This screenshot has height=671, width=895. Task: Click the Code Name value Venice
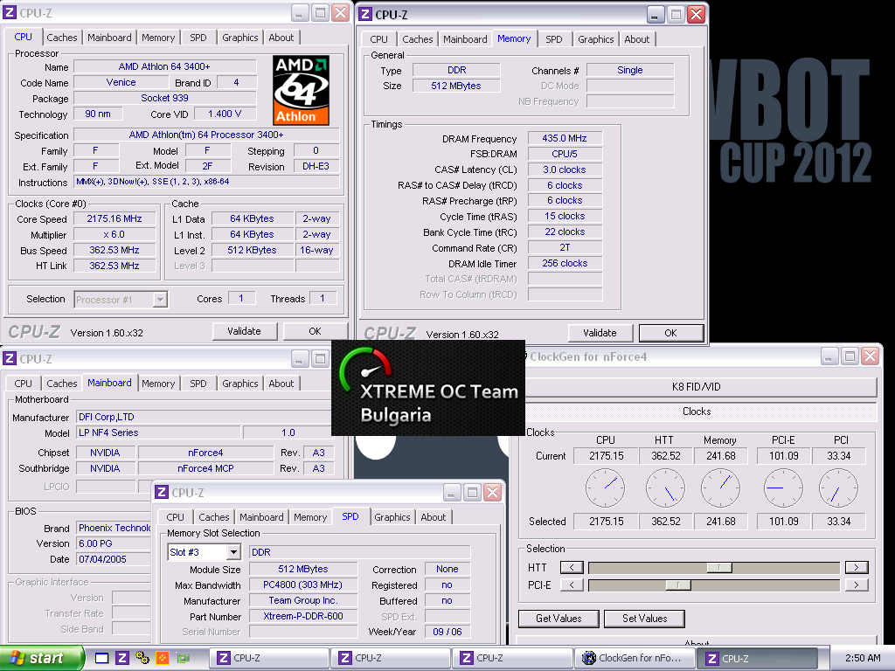tap(121, 83)
